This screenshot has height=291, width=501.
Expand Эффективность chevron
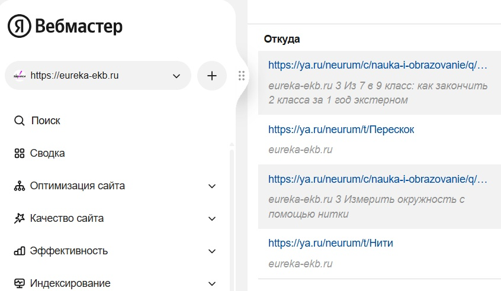pyautogui.click(x=212, y=251)
